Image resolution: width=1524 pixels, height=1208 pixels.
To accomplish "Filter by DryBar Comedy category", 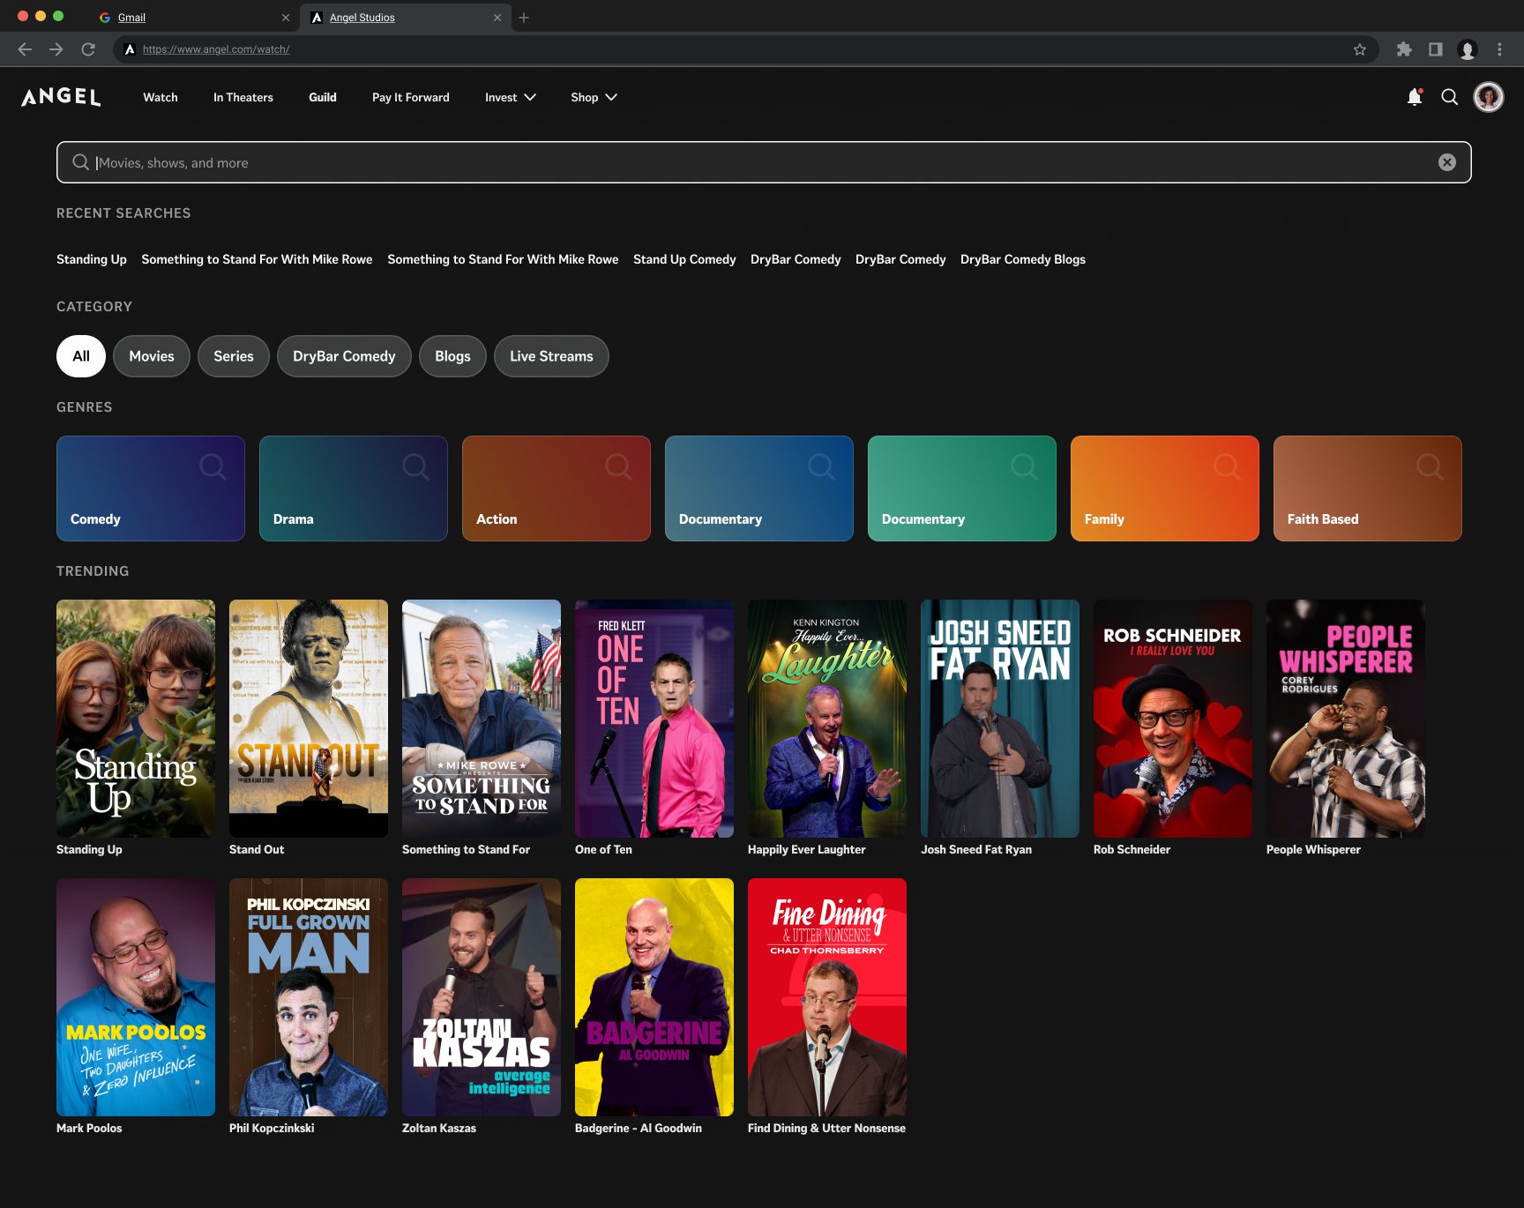I will (x=344, y=356).
